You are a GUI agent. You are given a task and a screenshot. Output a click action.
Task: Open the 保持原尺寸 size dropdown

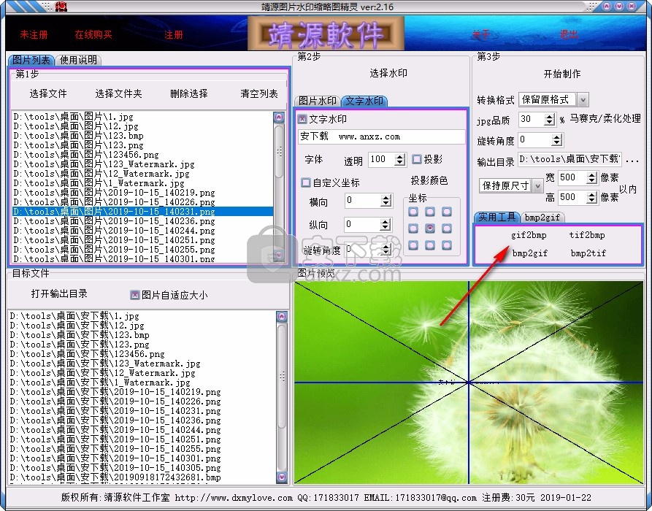click(x=537, y=186)
